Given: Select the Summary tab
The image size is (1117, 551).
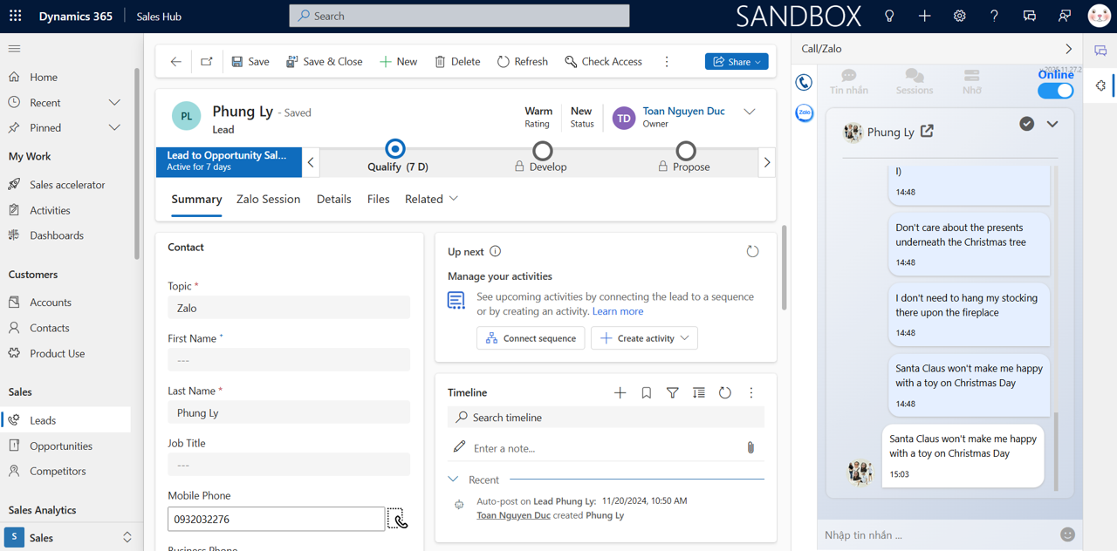Looking at the screenshot, I should pyautogui.click(x=196, y=200).
